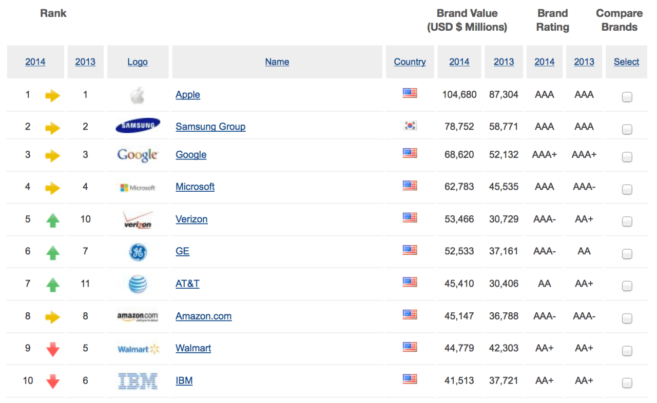Sort by the Name column header
This screenshot has height=403, width=657.
(277, 62)
